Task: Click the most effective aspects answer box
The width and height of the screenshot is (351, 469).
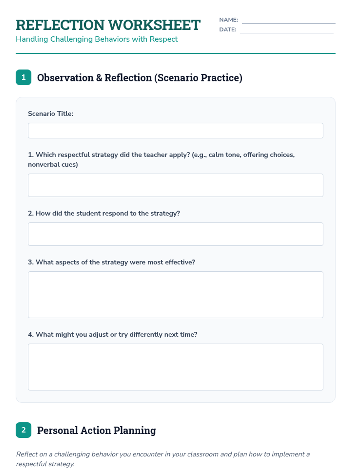Action: [x=175, y=295]
